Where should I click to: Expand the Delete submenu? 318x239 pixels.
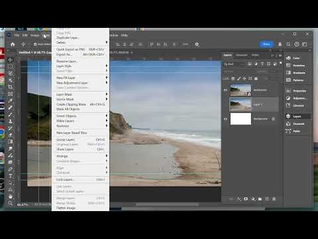coord(80,42)
